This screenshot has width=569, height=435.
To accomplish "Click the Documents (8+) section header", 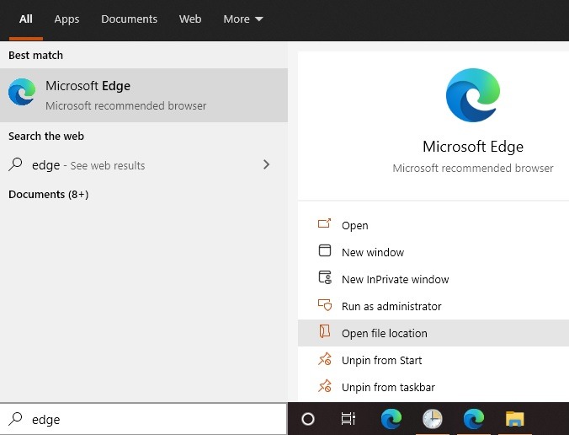I will (x=48, y=195).
